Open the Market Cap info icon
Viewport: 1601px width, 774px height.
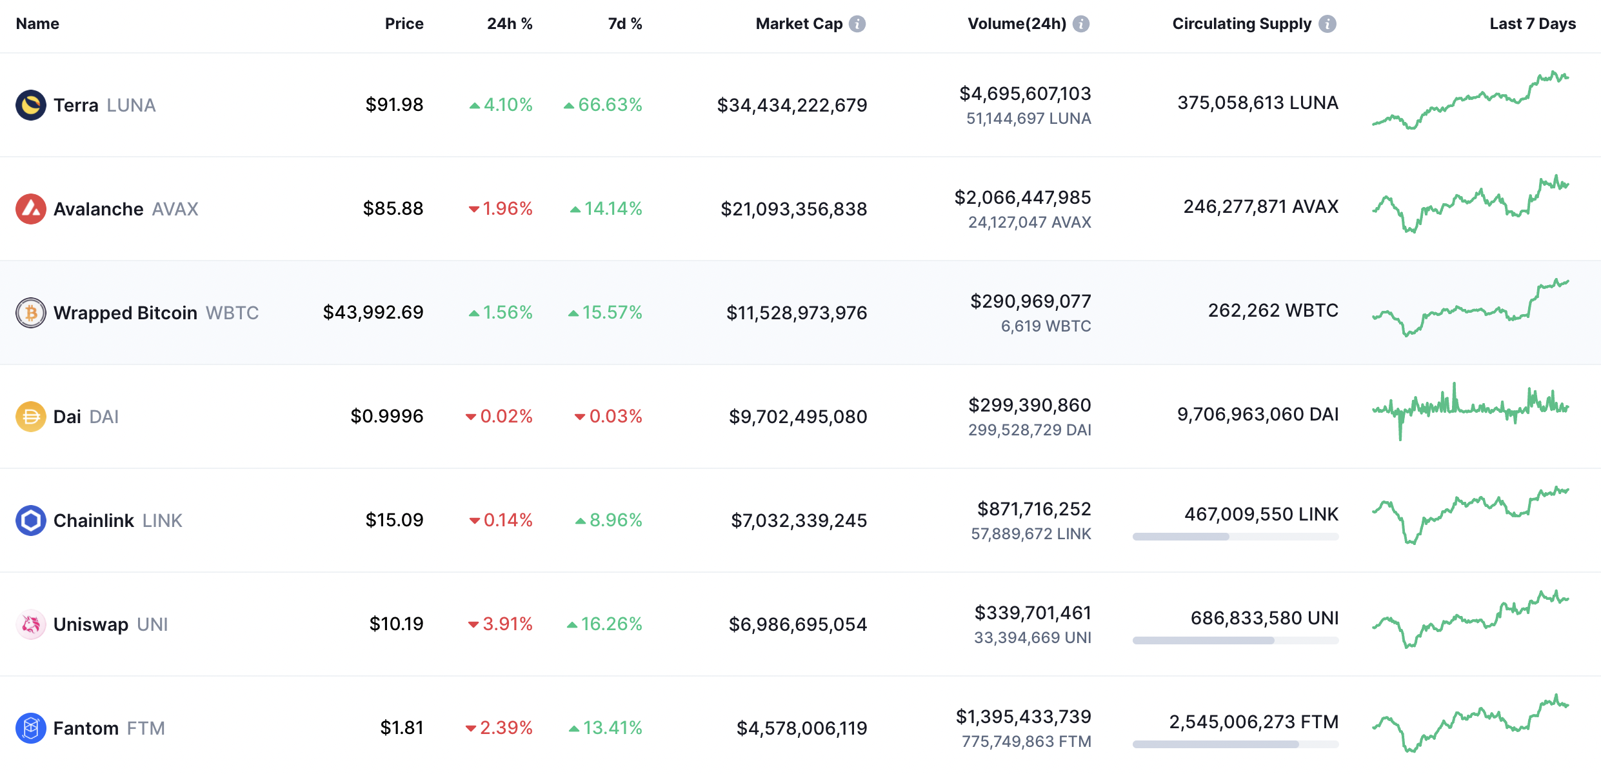click(x=857, y=24)
